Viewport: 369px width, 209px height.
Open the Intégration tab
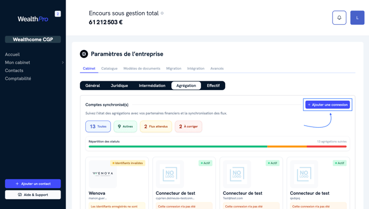click(x=196, y=68)
